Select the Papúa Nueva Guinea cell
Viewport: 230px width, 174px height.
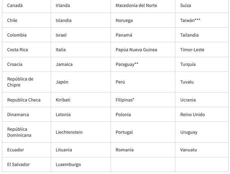click(136, 50)
